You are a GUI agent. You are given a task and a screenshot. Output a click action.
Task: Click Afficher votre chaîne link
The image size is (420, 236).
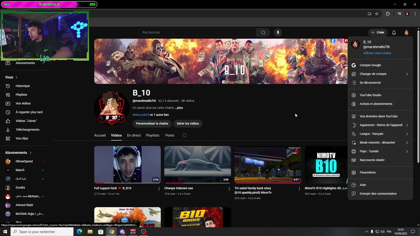(x=377, y=53)
